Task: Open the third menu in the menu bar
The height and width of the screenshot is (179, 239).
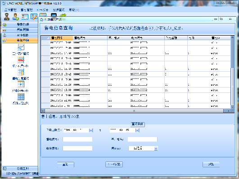Action: click(x=43, y=10)
